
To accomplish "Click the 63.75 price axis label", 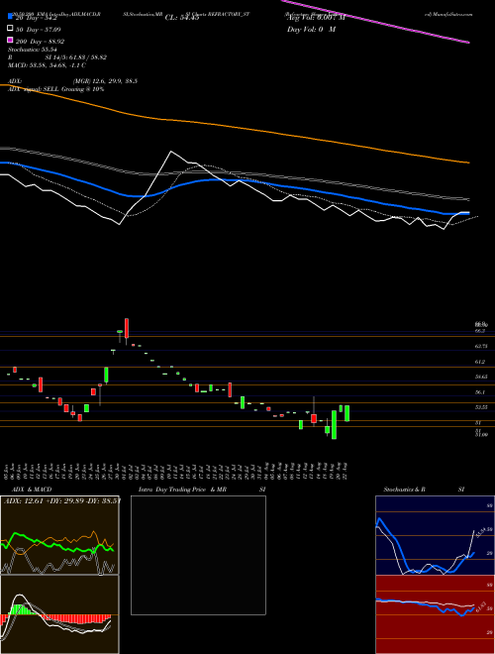I will click(x=481, y=346).
